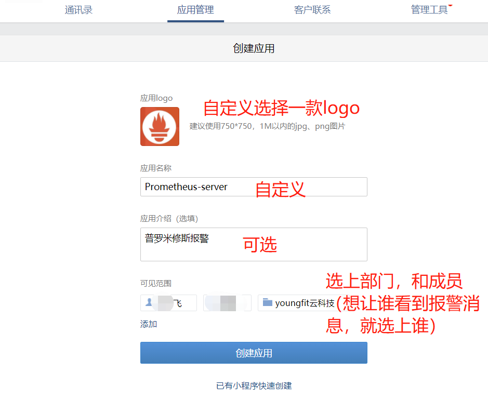Add more members via 添加 link

click(x=149, y=324)
